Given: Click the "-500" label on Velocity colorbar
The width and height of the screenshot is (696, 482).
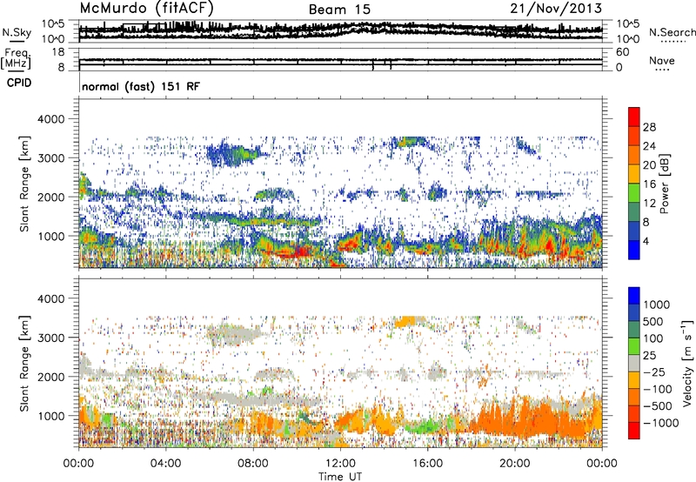Looking at the screenshot, I should click(658, 406).
